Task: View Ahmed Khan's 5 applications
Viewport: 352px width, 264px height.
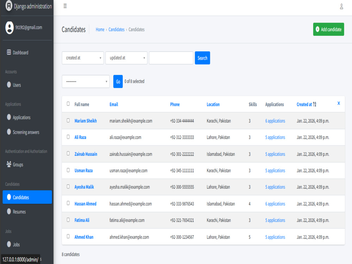Action: (275, 237)
